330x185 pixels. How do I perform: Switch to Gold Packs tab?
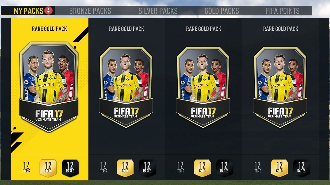point(222,11)
